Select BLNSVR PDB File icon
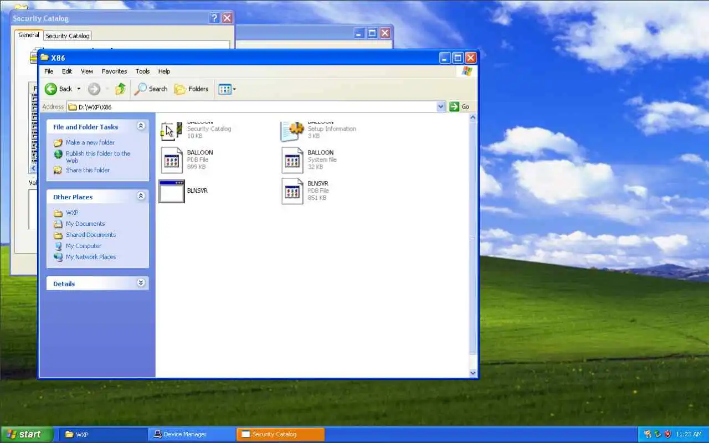Screen dimensions: 709x443 click(292, 191)
